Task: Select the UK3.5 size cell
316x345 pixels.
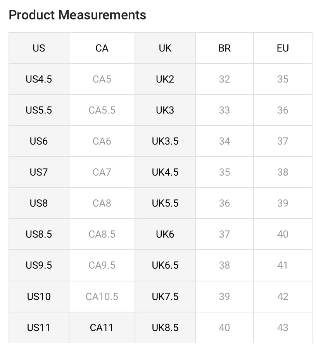Action: [x=165, y=141]
